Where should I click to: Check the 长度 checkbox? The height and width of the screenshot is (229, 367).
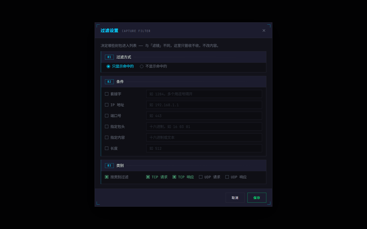point(107,148)
